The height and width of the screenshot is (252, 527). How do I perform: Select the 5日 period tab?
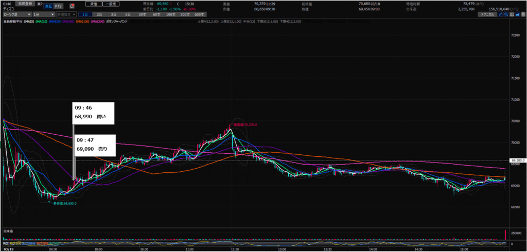127,15
